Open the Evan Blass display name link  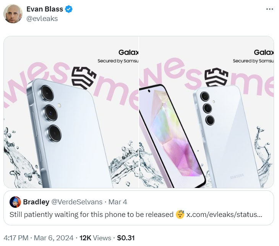click(x=44, y=10)
